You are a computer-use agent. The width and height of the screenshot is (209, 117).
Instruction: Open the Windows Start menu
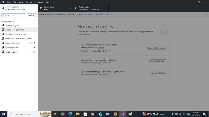(x=4, y=114)
